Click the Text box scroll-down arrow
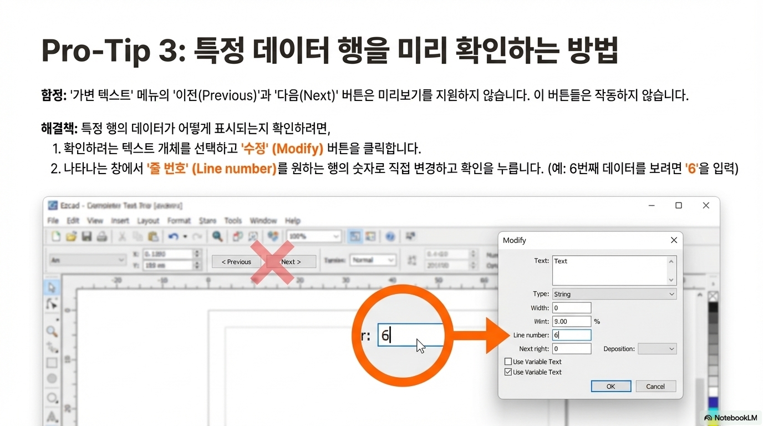 pyautogui.click(x=672, y=280)
